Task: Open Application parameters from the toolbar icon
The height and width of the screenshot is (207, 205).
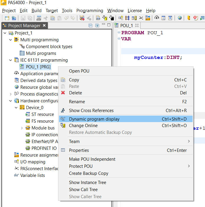Action: (x=157, y=18)
